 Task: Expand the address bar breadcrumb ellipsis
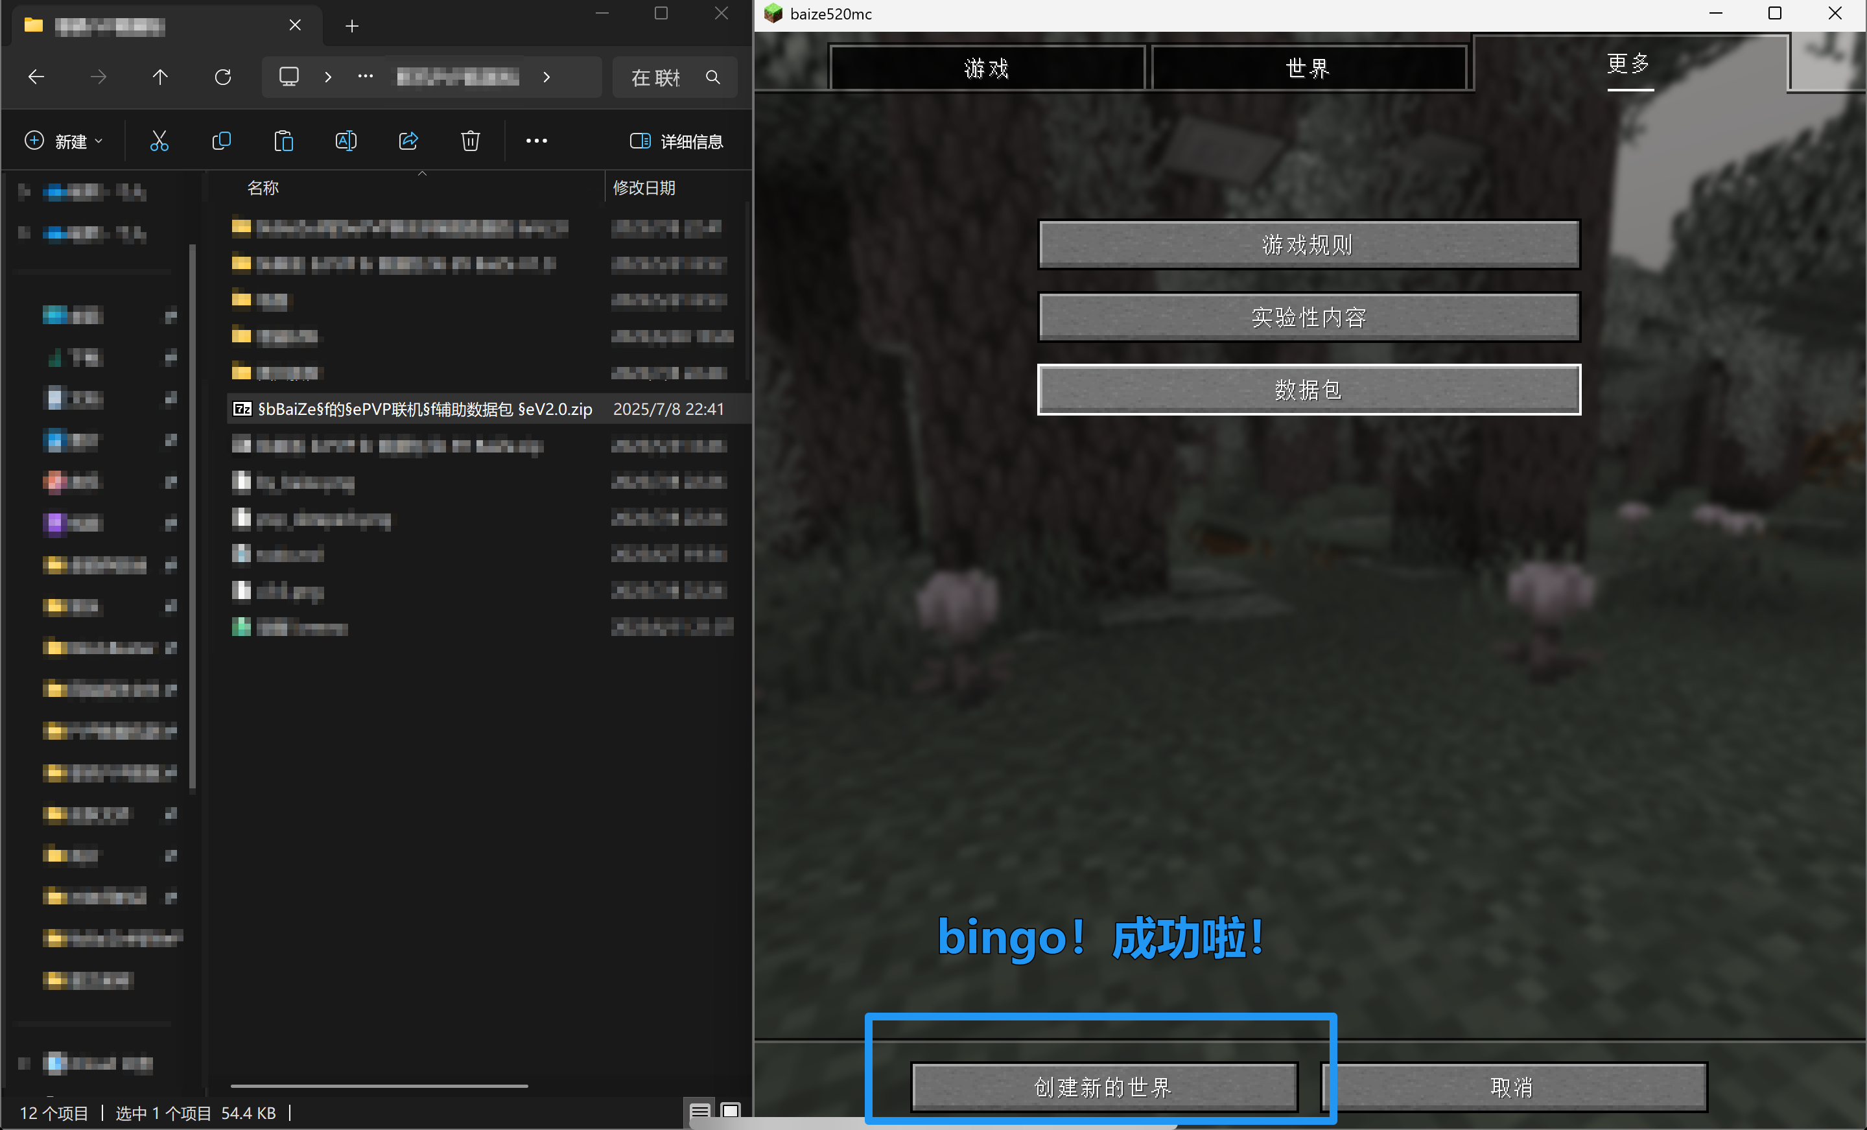point(365,77)
